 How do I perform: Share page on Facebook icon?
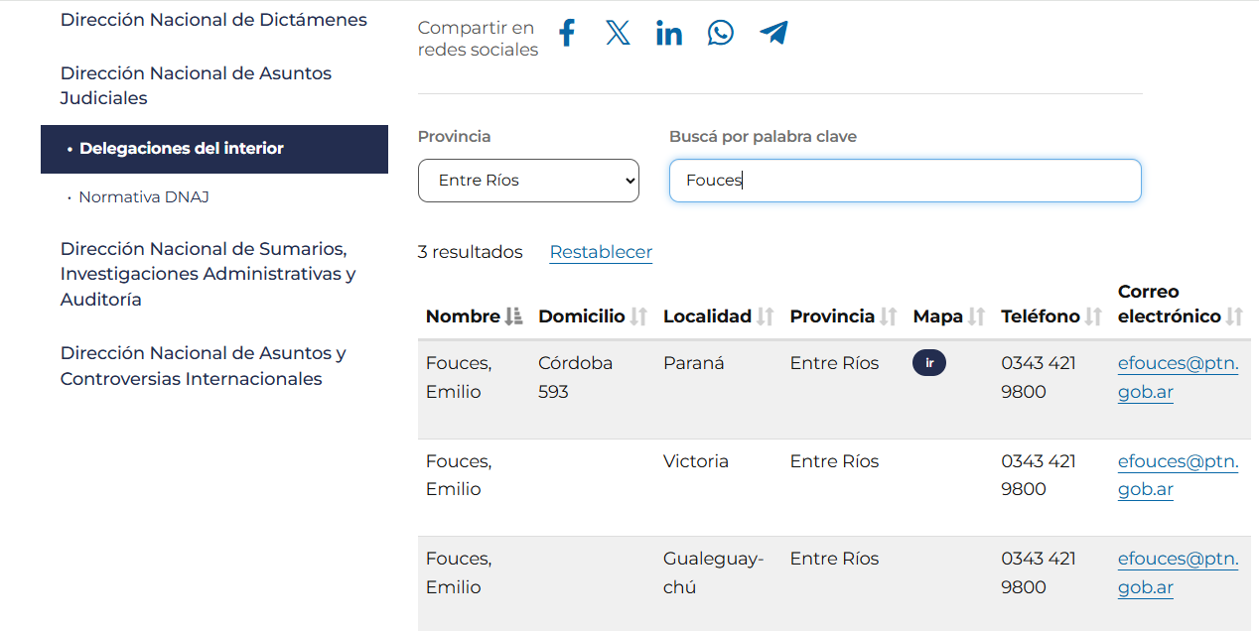tap(567, 34)
